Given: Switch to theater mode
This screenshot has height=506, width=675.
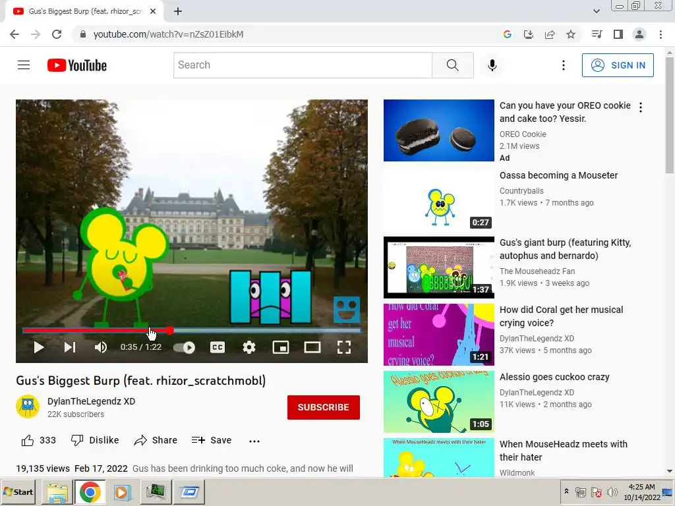Looking at the screenshot, I should tap(312, 347).
